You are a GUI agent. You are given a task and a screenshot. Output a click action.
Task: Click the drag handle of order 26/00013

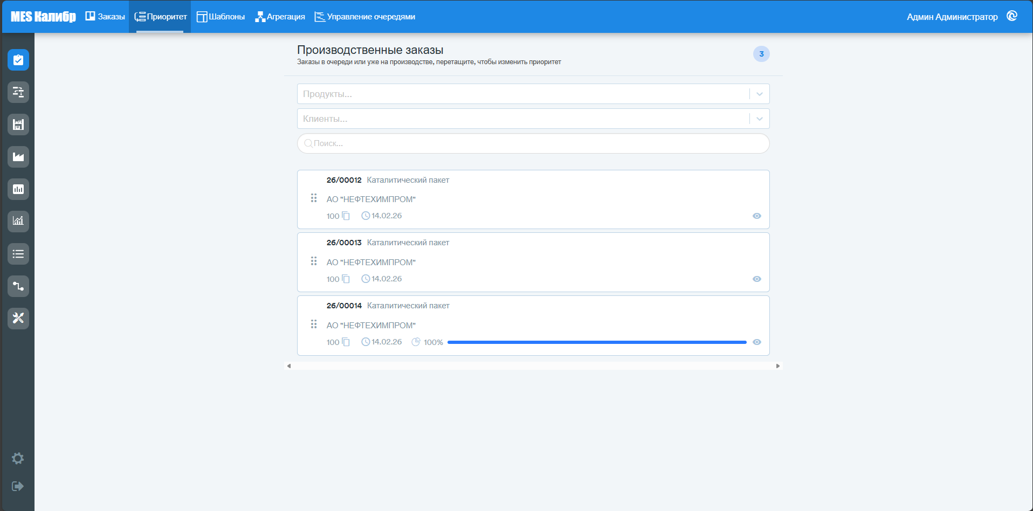314,261
